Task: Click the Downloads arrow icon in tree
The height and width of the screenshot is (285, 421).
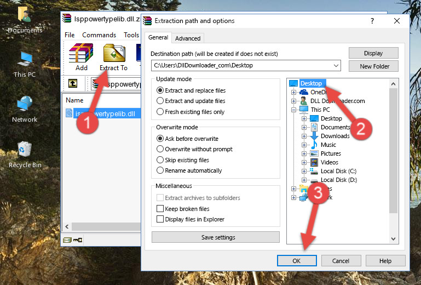Action: [314, 136]
